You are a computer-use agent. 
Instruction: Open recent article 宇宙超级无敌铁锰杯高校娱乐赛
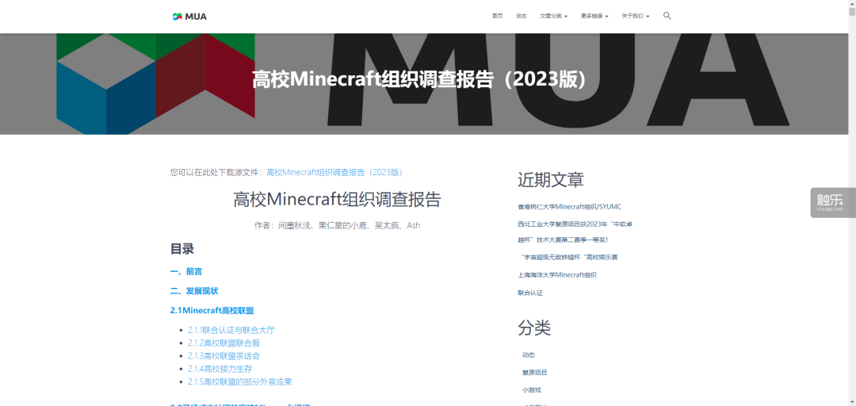(x=569, y=257)
